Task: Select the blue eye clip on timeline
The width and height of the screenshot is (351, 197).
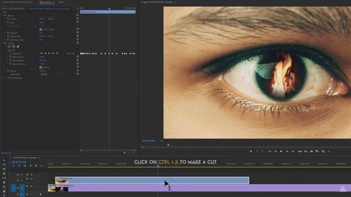Action: (x=152, y=180)
